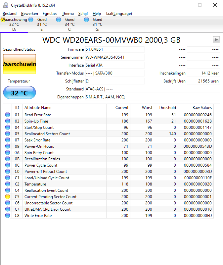This screenshot has width=223, height=265.
Task: Click the status icon for Recalibration Retries
Action: click(x=8, y=159)
